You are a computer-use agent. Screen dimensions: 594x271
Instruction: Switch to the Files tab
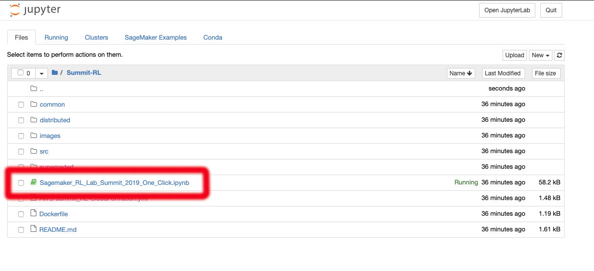pyautogui.click(x=22, y=37)
